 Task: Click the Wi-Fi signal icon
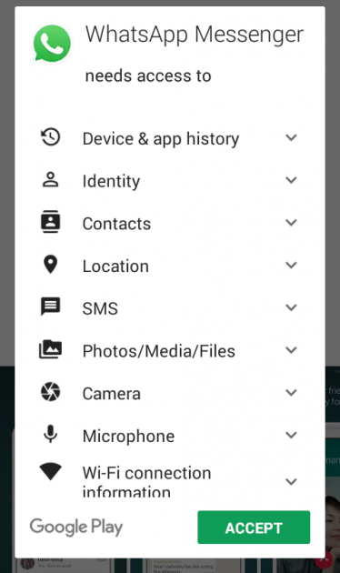(50, 471)
